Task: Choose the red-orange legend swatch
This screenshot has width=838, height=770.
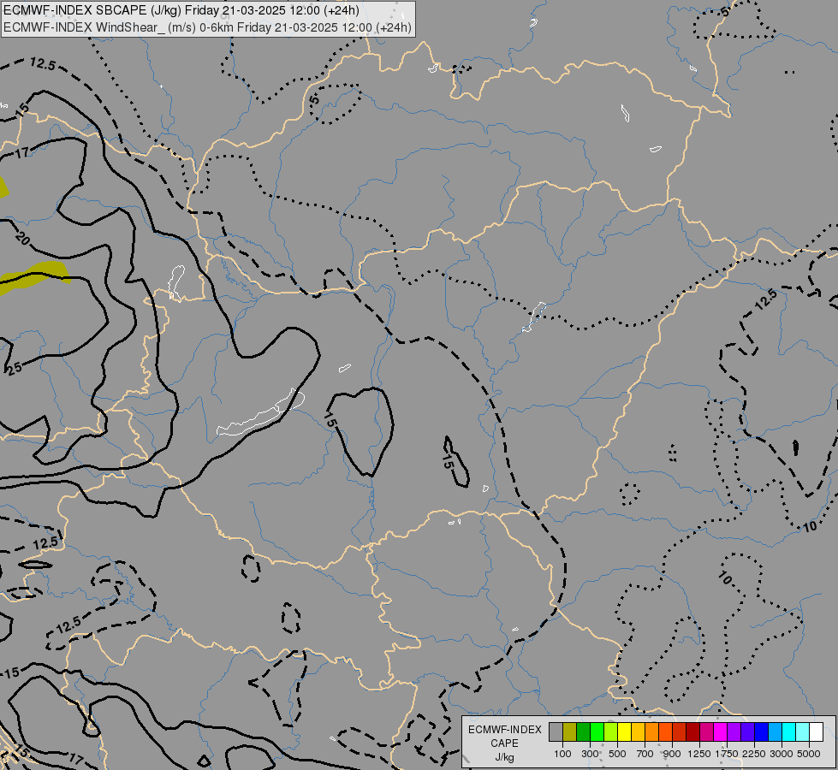Action: [665, 731]
